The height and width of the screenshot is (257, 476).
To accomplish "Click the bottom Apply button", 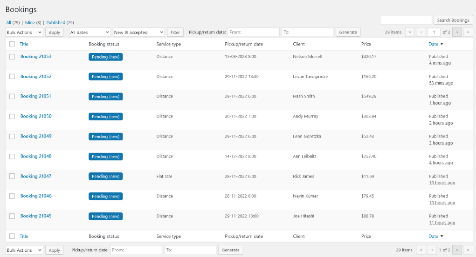I will [55, 250].
